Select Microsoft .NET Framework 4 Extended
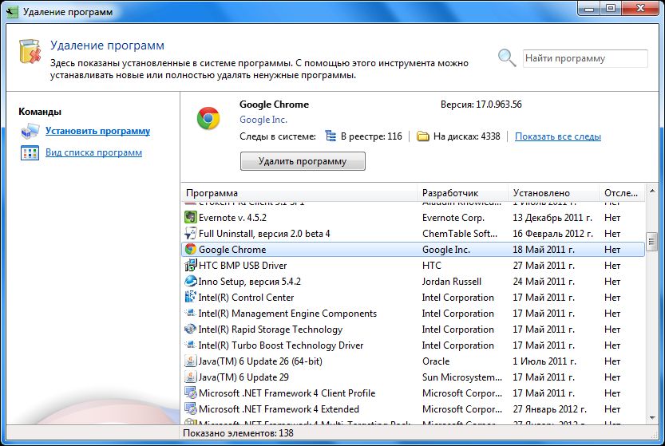 [x=413, y=409]
